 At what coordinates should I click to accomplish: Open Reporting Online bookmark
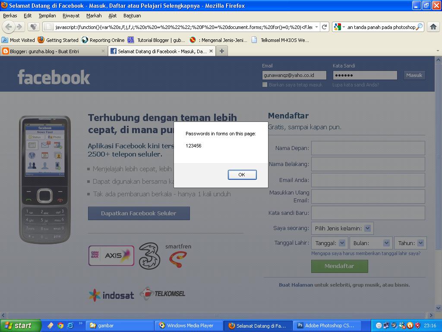[103, 40]
